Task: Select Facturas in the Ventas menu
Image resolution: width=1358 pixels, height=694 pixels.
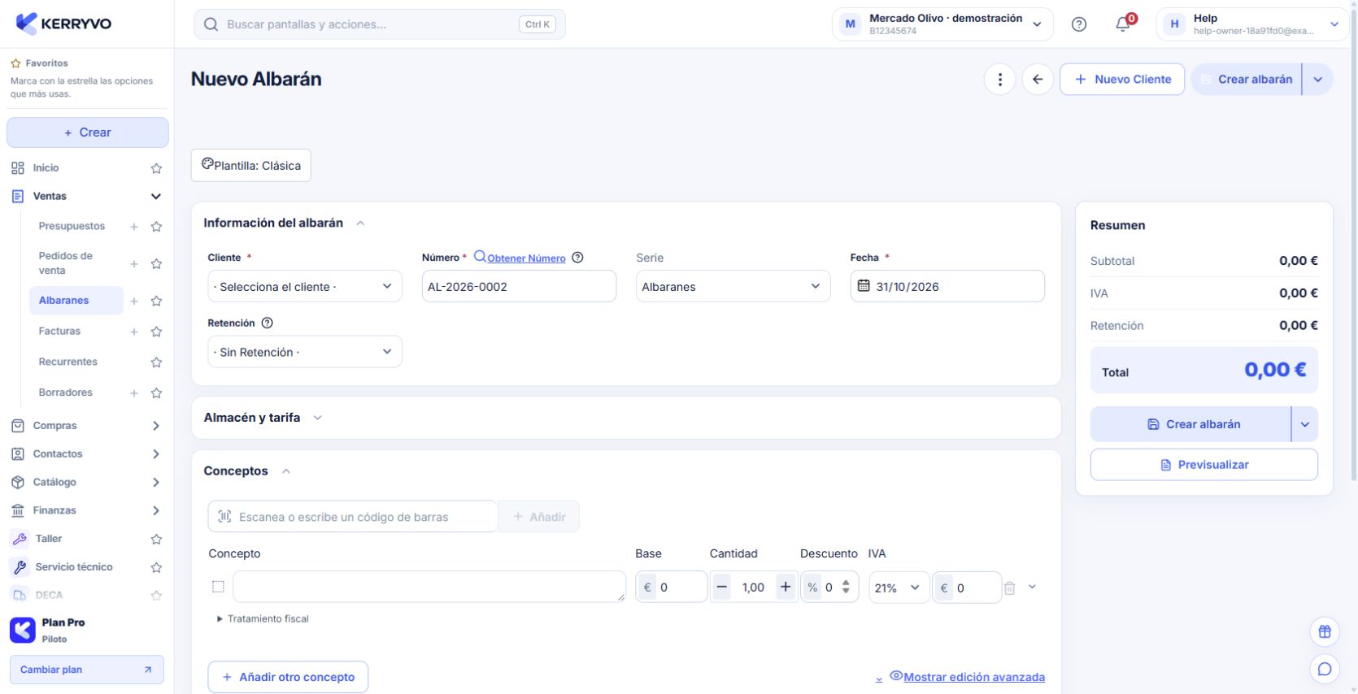Action: tap(59, 332)
